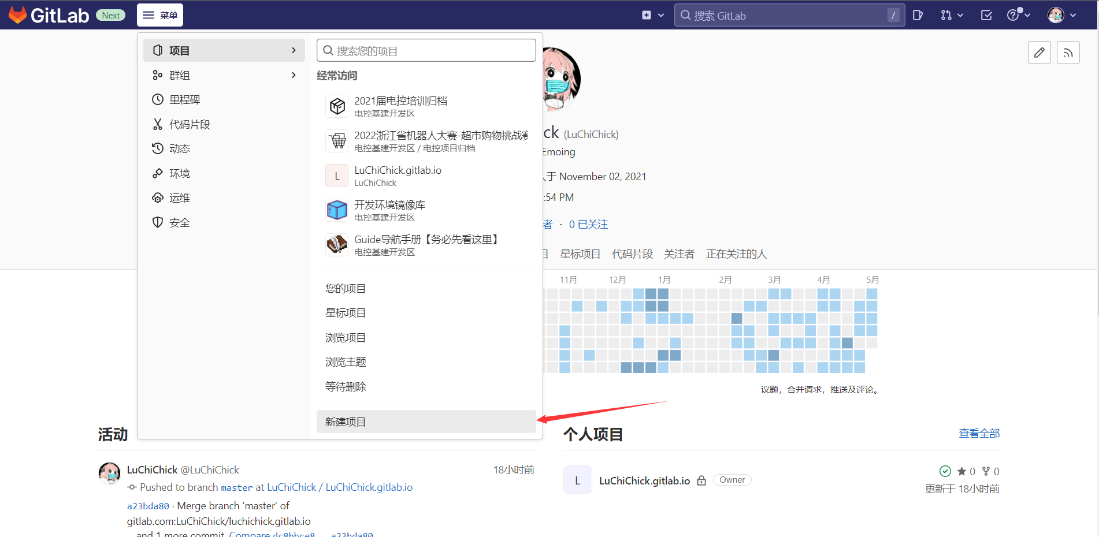Select 星标项目 menu entry
Viewport: 1099px width, 537px height.
426,312
